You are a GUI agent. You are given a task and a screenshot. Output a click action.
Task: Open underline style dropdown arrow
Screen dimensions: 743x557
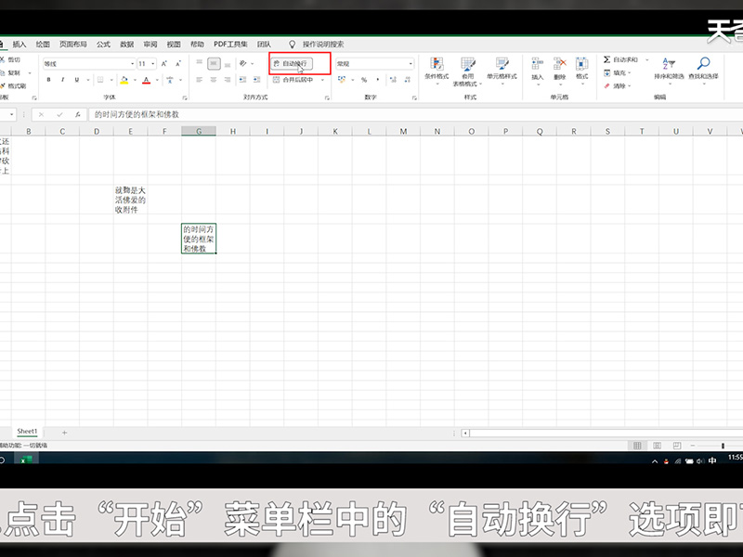(x=88, y=80)
